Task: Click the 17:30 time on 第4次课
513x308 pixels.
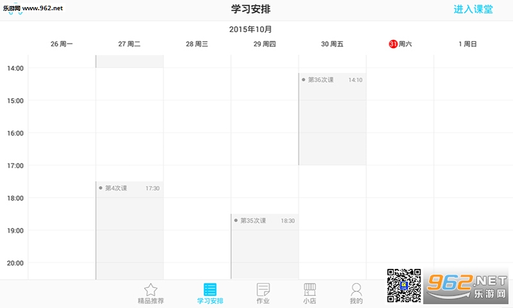Action: pos(153,188)
